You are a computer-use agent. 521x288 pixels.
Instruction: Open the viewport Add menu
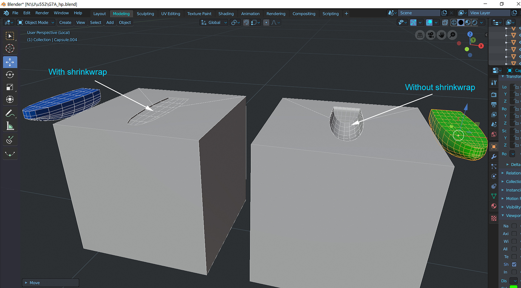pos(110,23)
